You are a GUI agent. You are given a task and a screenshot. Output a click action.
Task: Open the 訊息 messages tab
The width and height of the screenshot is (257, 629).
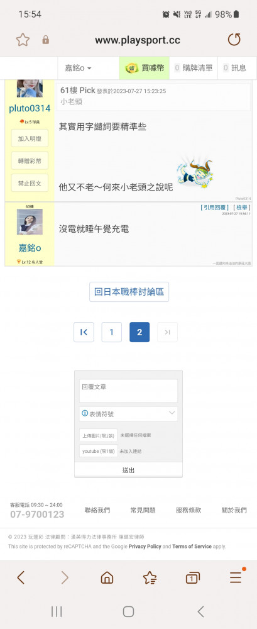click(235, 68)
